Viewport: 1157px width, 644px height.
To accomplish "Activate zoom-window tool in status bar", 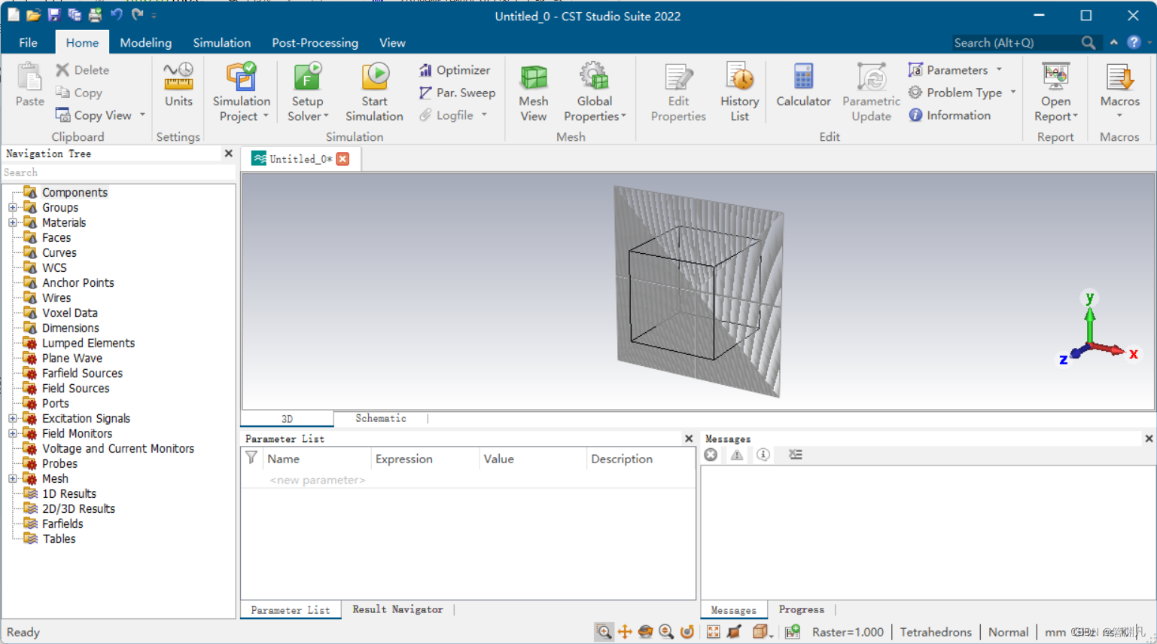I will pos(604,632).
